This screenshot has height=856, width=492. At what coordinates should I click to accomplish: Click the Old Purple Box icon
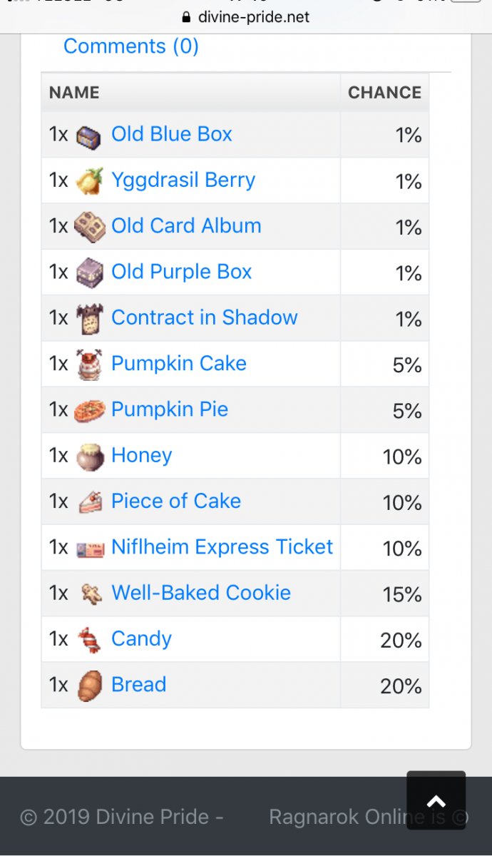click(x=90, y=272)
